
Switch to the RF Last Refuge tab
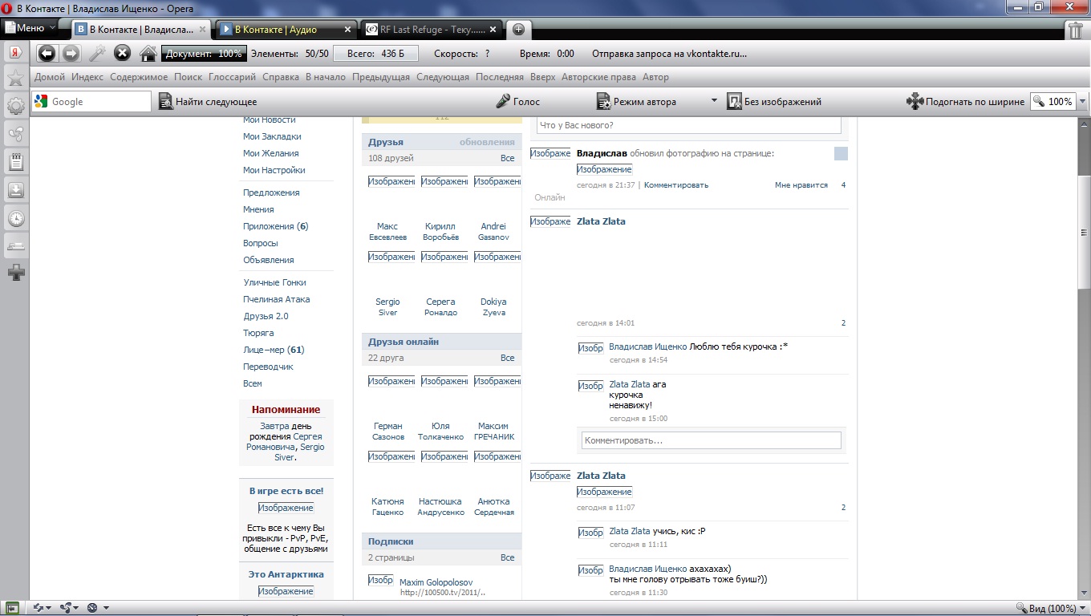432,30
